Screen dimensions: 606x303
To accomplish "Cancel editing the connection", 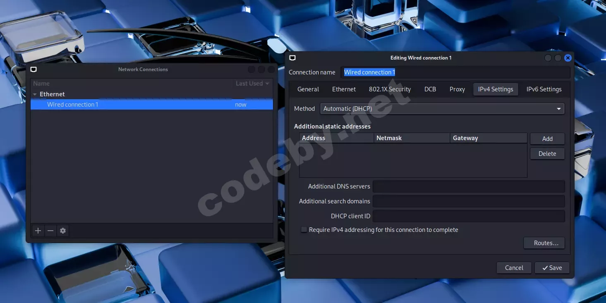I will coord(514,268).
